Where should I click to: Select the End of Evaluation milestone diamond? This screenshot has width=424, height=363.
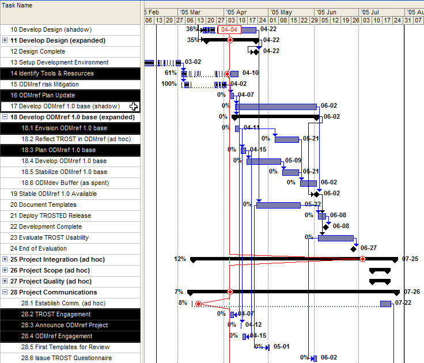[x=354, y=249]
